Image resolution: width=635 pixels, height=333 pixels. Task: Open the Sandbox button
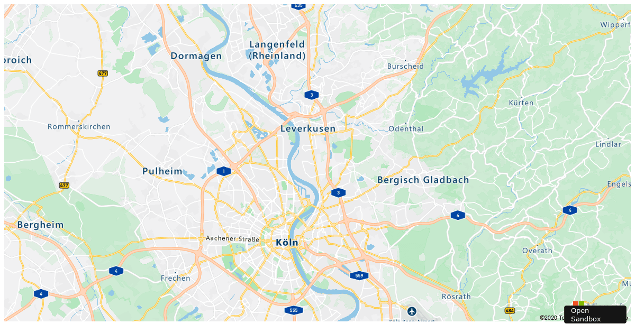(595, 314)
